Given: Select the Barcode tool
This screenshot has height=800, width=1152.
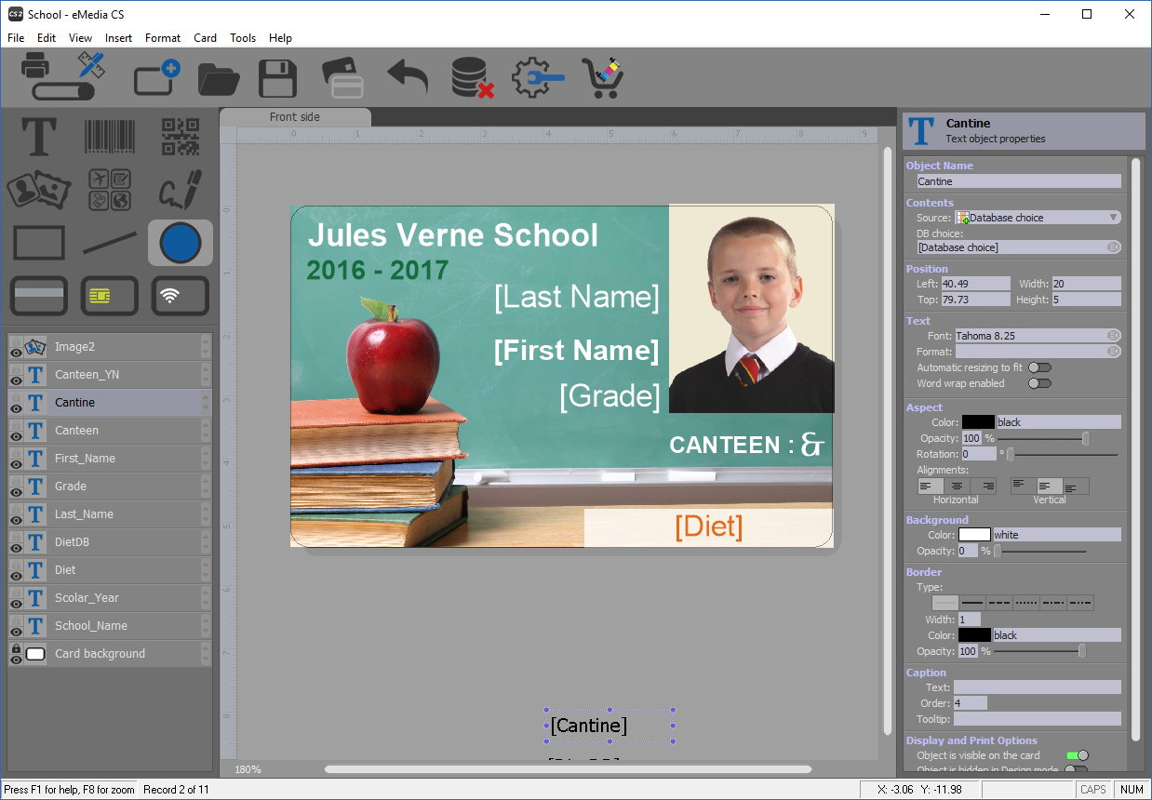Looking at the screenshot, I should coord(110,137).
